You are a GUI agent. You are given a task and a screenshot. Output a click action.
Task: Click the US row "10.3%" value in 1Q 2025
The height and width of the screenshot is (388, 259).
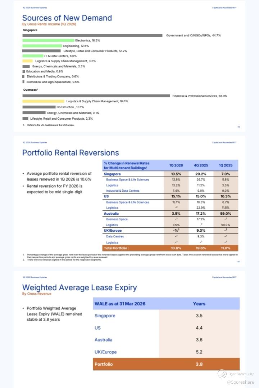click(x=226, y=196)
